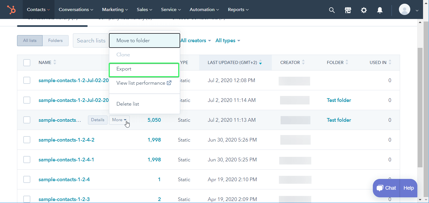This screenshot has width=429, height=203.
Task: Select the header select-all checkbox
Action: 27,62
